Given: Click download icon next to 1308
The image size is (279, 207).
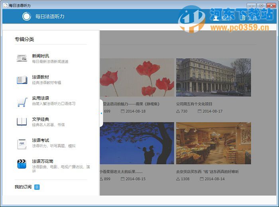Looking at the screenshot, I should (x=178, y=179).
